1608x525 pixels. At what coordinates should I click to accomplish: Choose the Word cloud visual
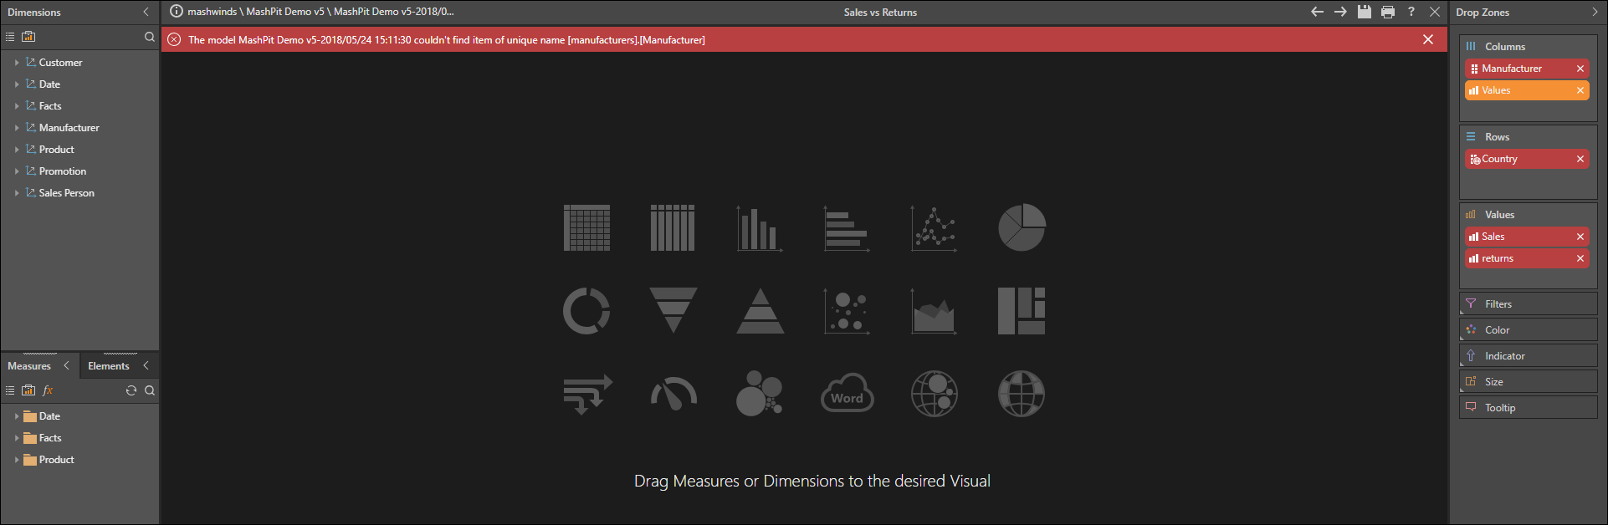coord(847,394)
